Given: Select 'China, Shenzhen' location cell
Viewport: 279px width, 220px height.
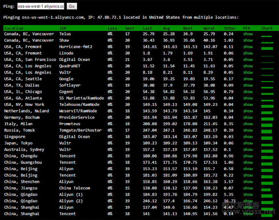Looking at the screenshot, I should pyautogui.click(x=22, y=182).
